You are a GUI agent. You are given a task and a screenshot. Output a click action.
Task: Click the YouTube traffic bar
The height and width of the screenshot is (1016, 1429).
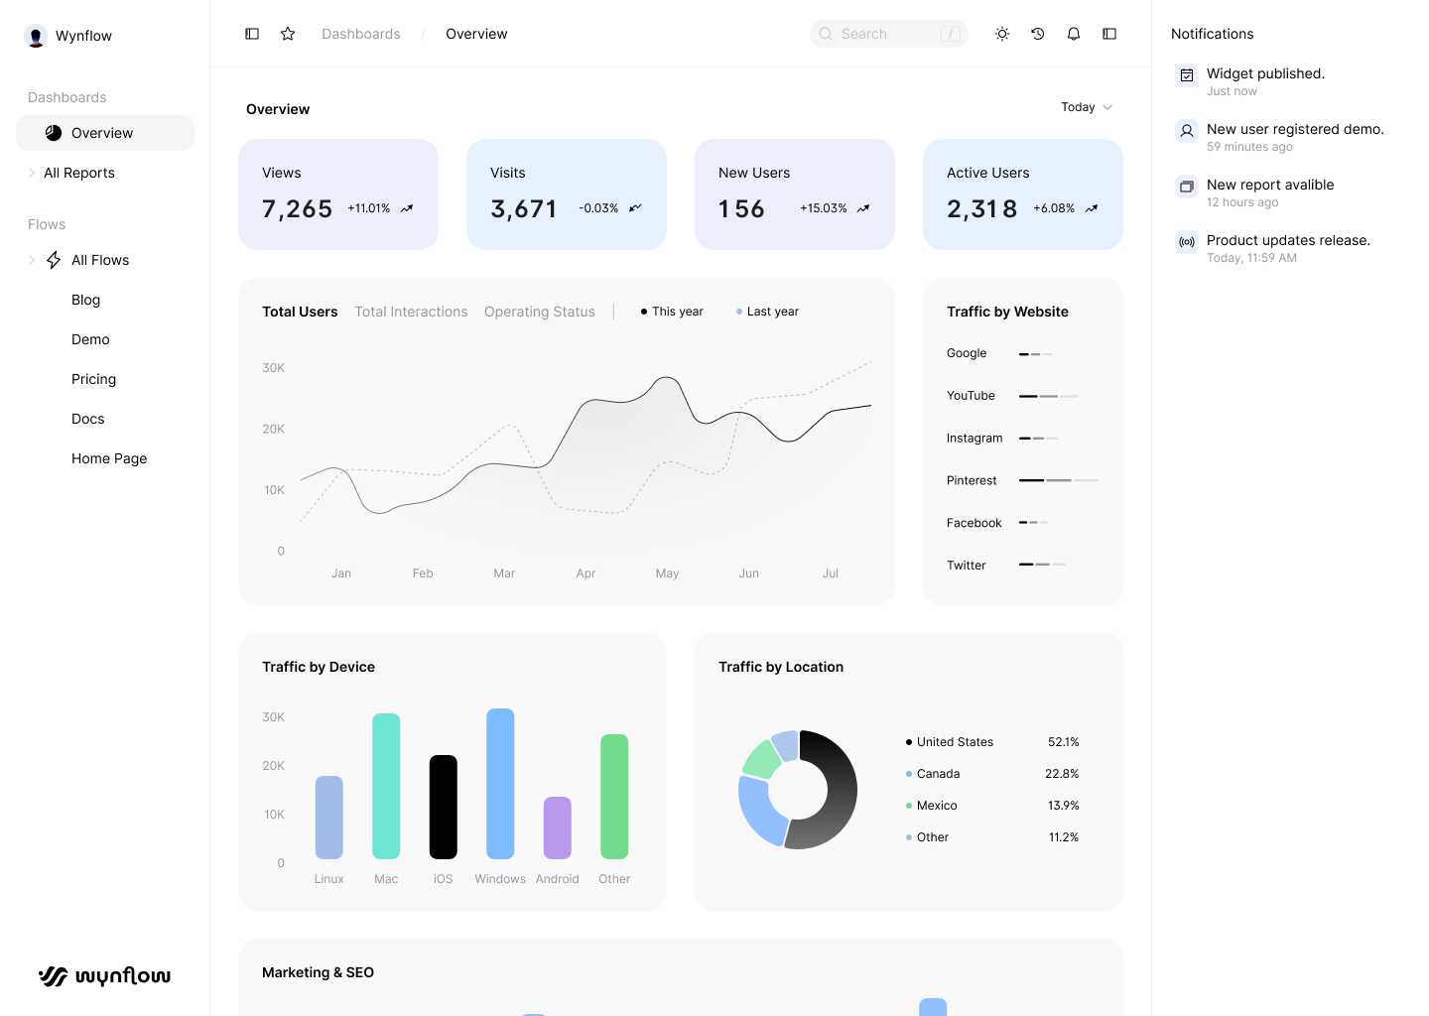click(1048, 396)
